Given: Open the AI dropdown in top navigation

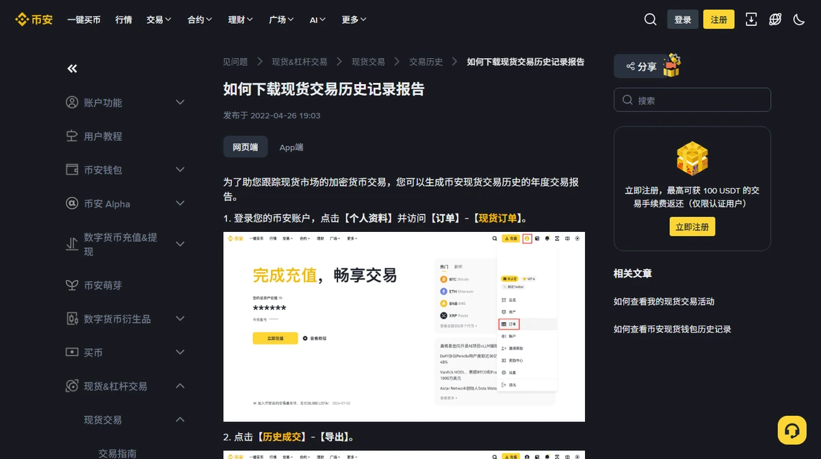Looking at the screenshot, I should tap(318, 20).
